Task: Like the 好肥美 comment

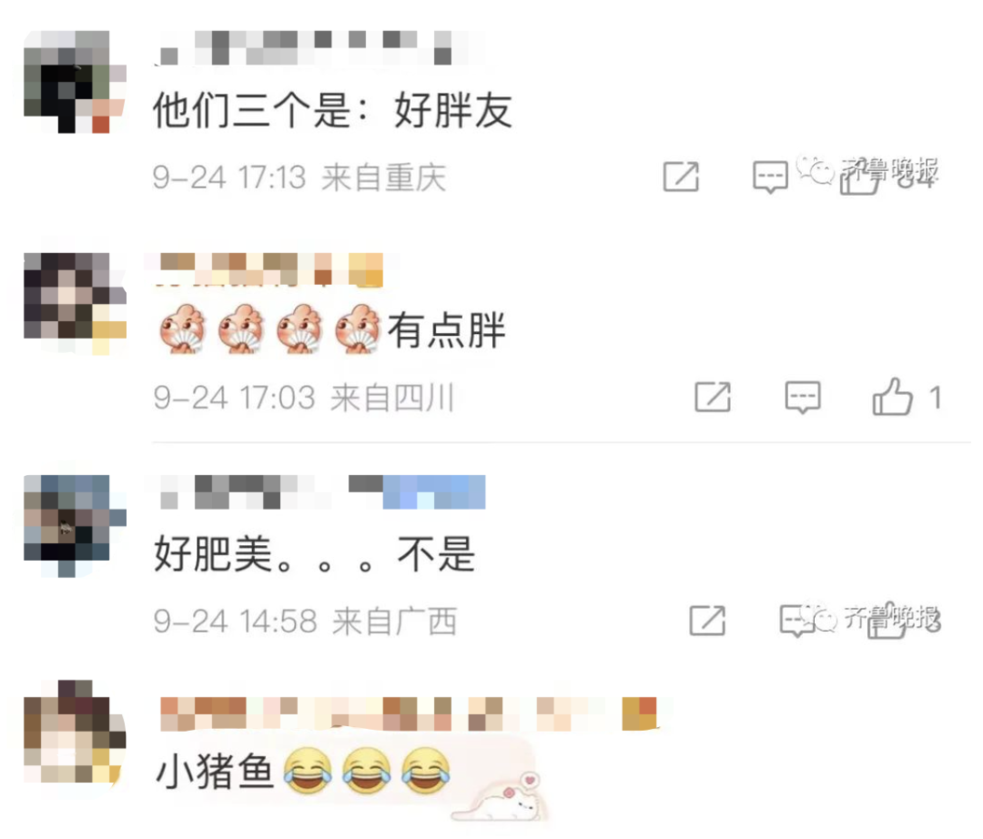Action: [887, 622]
